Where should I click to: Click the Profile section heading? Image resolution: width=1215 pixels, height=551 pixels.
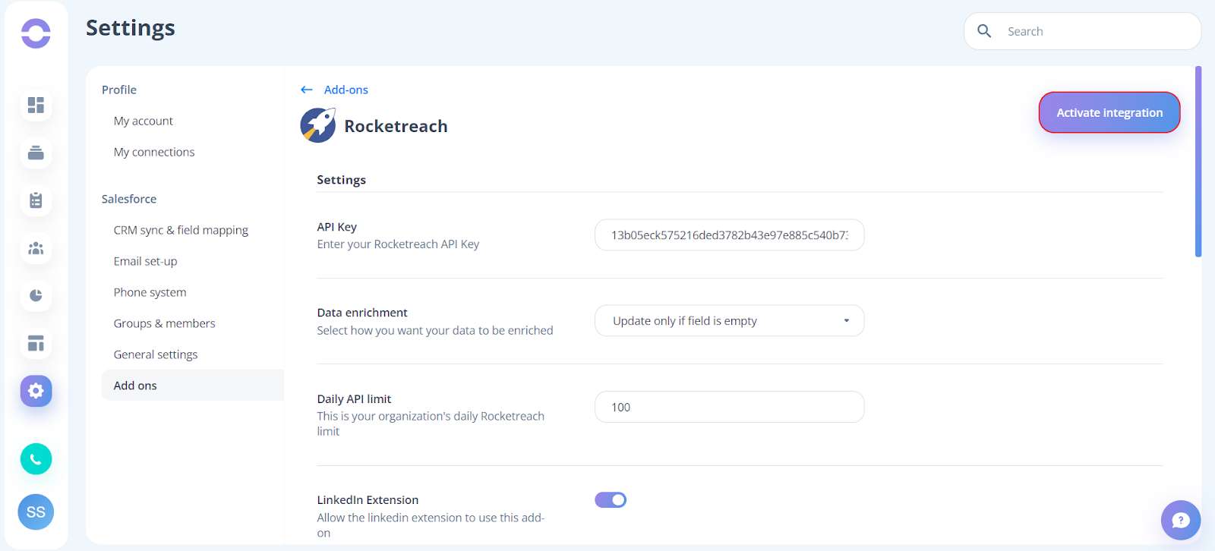click(x=119, y=90)
